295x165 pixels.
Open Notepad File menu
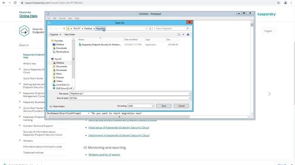click(49, 18)
